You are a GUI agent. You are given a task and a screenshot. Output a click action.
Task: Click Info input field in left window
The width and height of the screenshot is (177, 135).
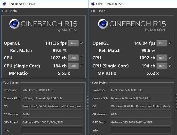[52, 131]
